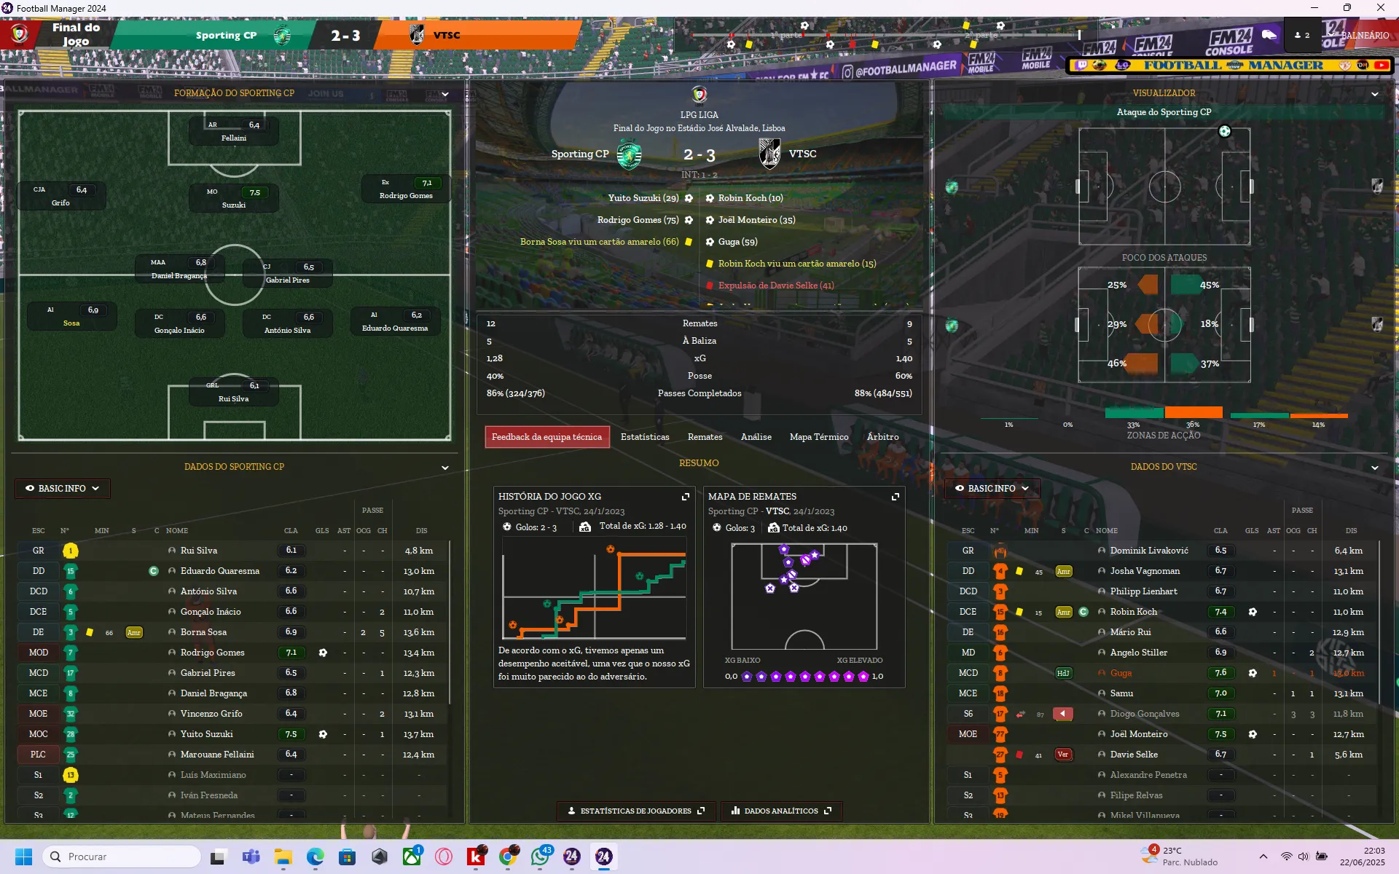Viewport: 1399px width, 874px height.
Task: Expand the Visualizador panel dropdown
Action: [1375, 94]
